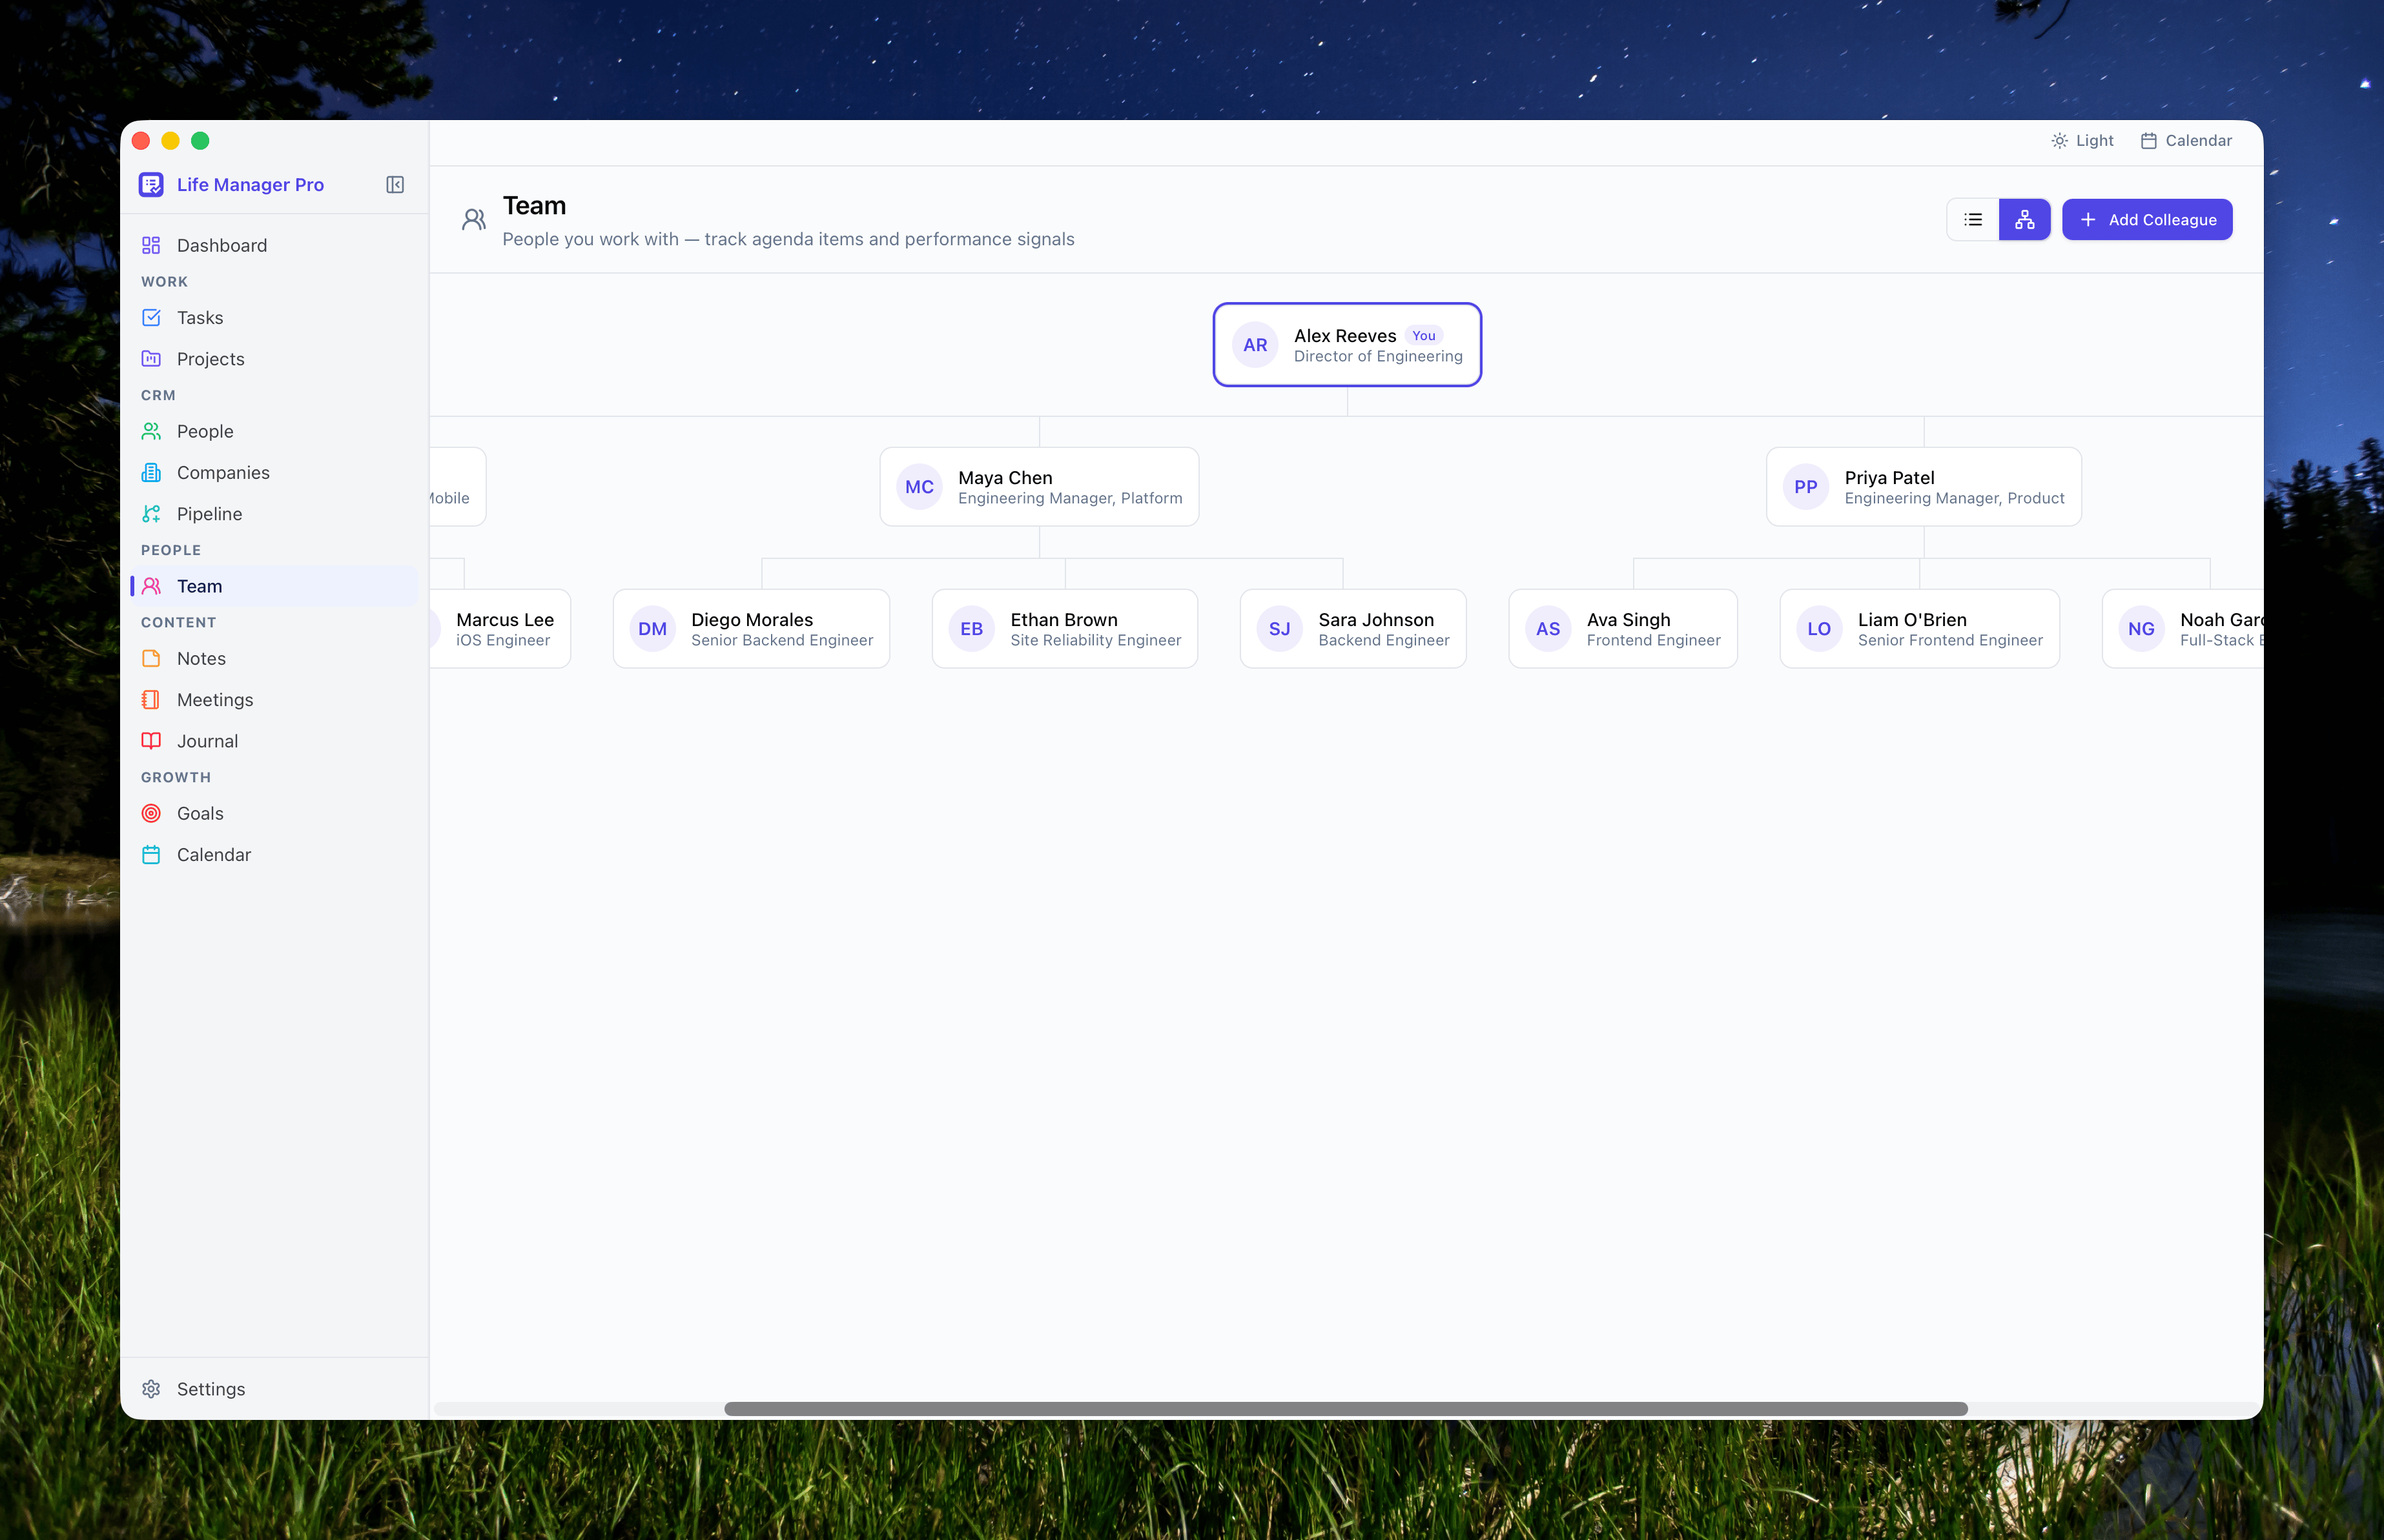Click 'Director of Engineering' text
This screenshot has width=2384, height=1540.
[1377, 356]
